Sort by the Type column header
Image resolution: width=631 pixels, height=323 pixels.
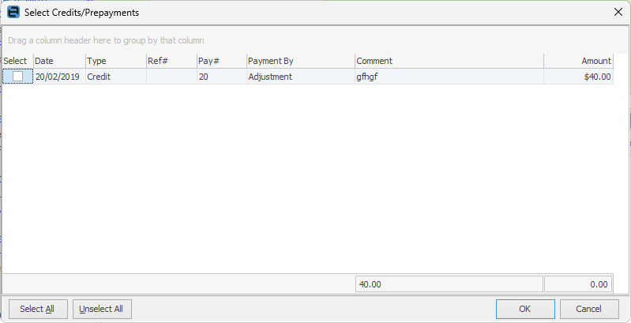pos(116,61)
